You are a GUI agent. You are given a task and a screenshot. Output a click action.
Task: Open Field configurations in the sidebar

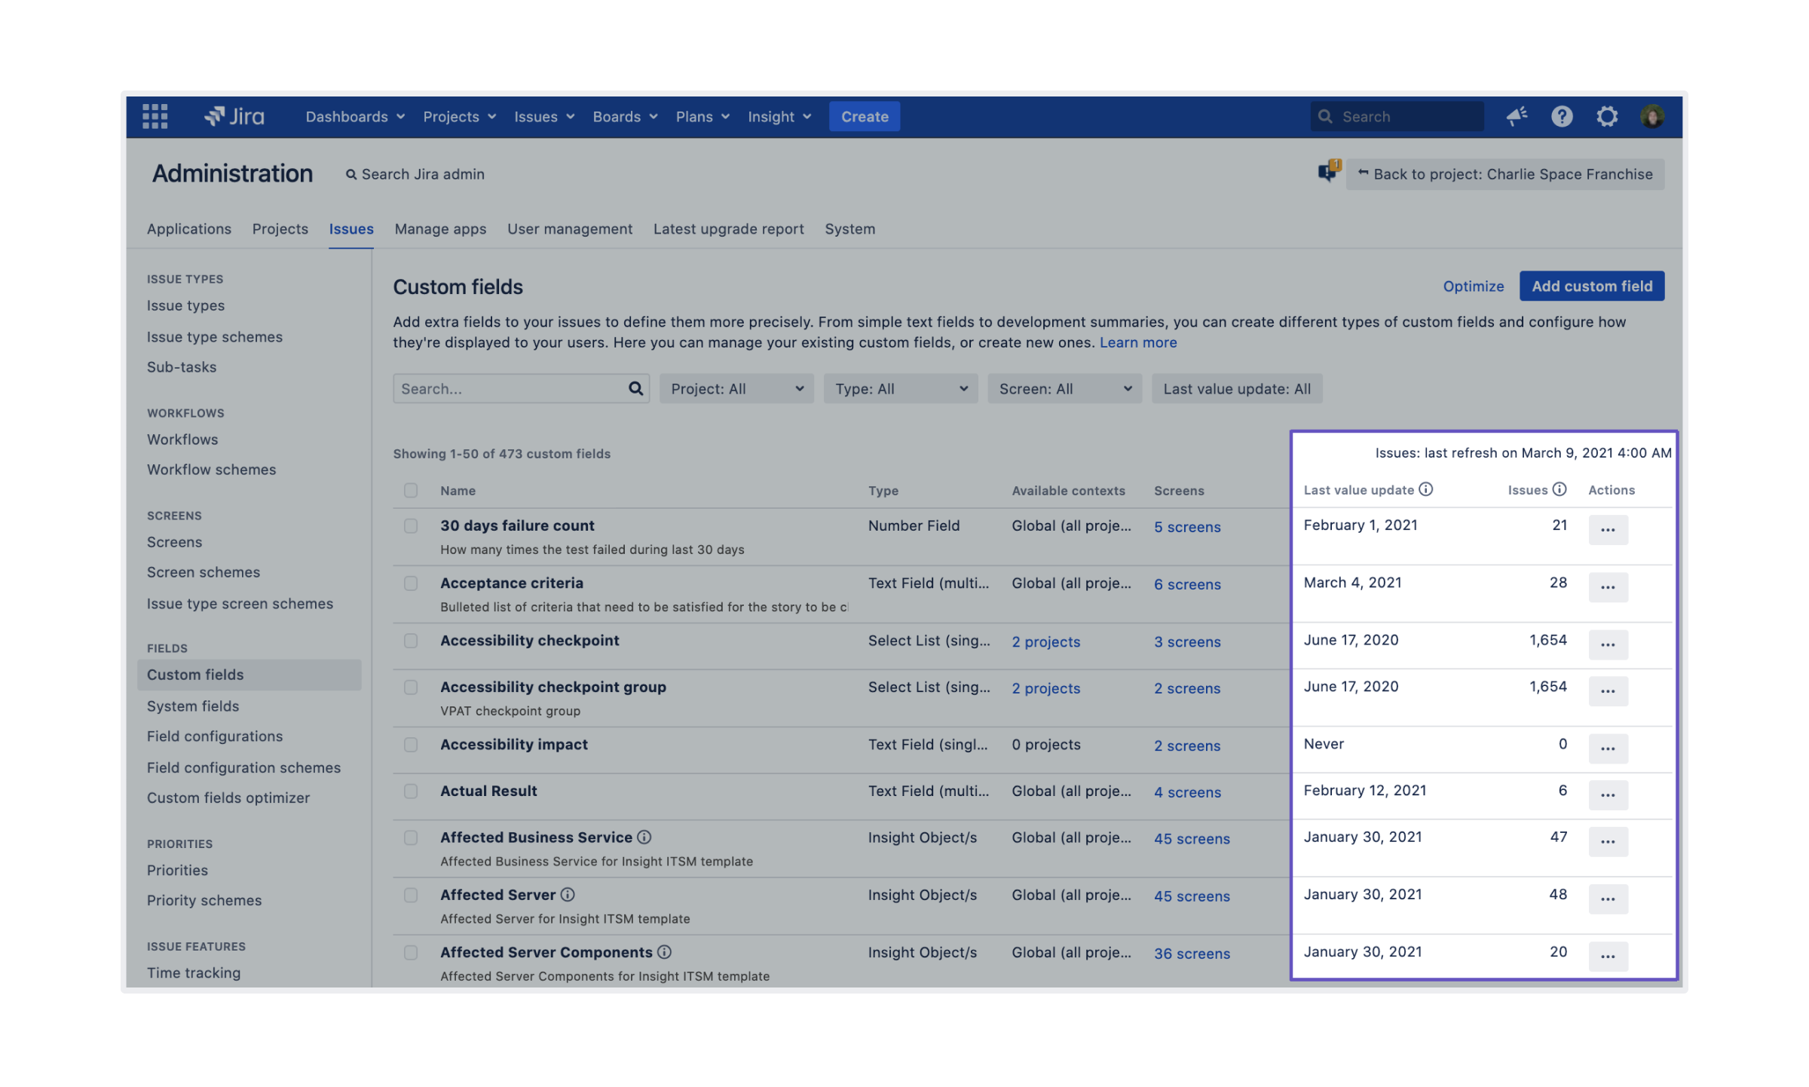point(215,736)
